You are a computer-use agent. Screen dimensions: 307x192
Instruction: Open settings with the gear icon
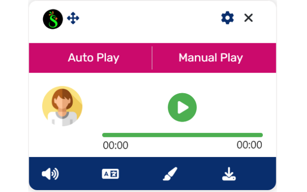[227, 18]
